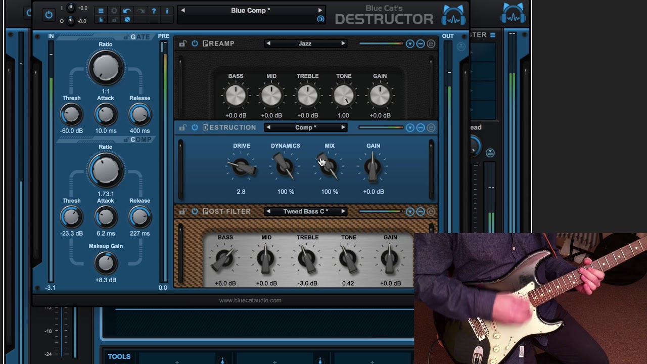Image resolution: width=647 pixels, height=364 pixels.
Task: Click the MIX knob in Destruction section
Action: click(329, 166)
